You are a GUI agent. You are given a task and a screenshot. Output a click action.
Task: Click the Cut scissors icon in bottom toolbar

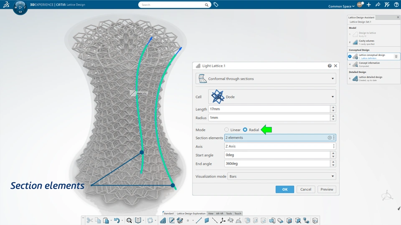(89, 220)
